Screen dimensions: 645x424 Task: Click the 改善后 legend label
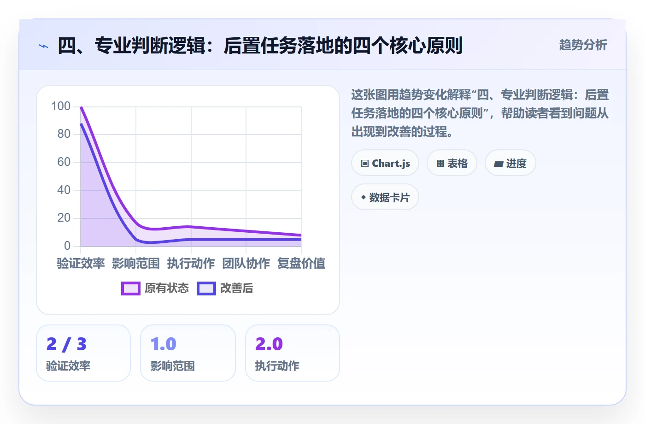coord(237,289)
